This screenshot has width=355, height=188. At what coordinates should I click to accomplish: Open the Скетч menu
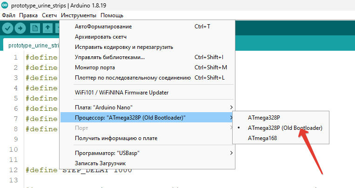pos(49,15)
